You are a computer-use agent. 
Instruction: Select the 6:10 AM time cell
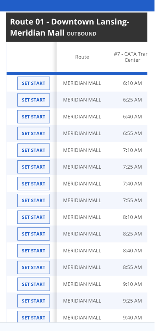133,83
